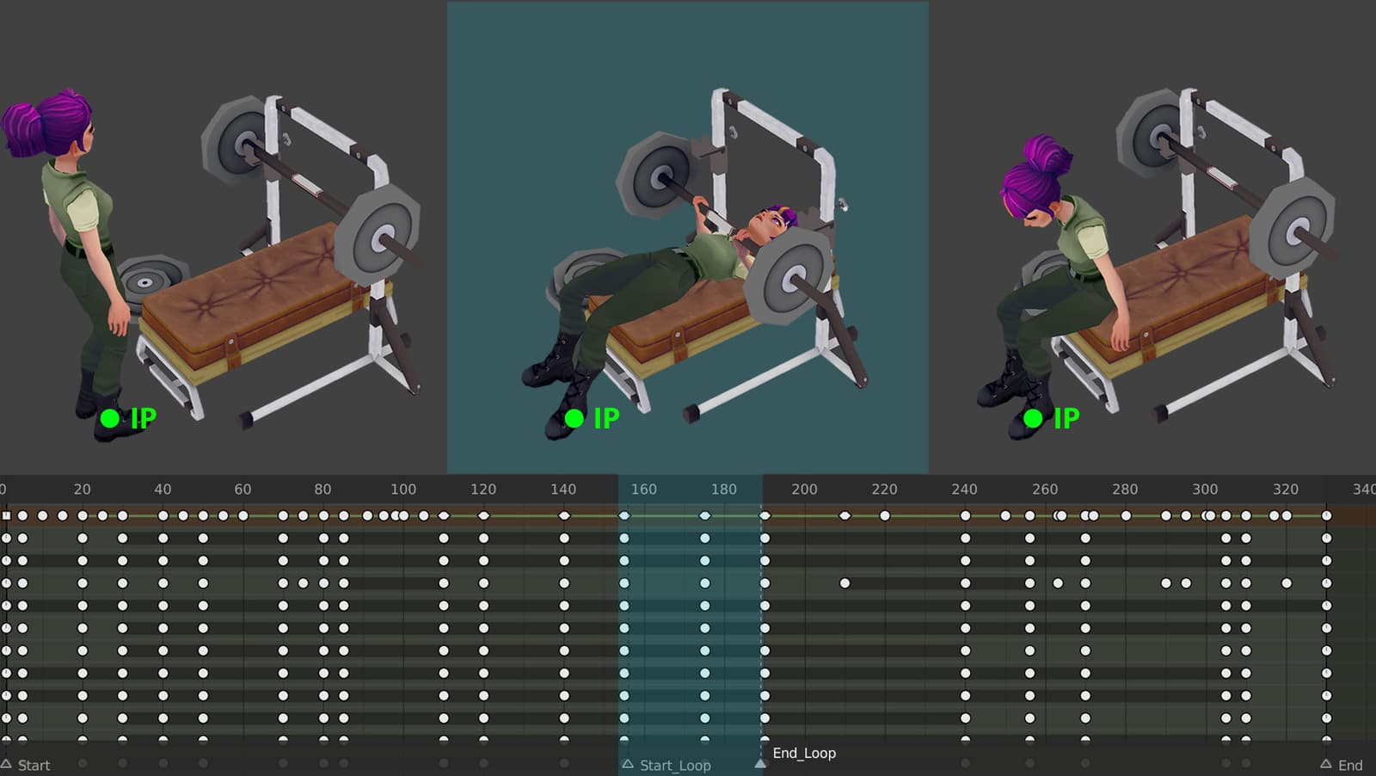The image size is (1376, 776).
Task: Select the Start timeline marker
Action: click(26, 765)
